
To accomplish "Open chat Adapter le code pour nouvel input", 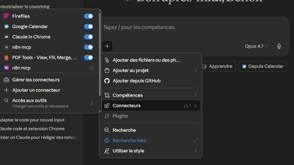I will click(x=32, y=120).
